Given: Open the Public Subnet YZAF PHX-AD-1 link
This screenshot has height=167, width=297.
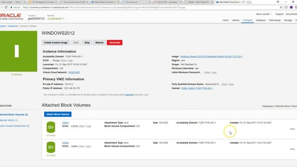Looking at the screenshot, I should (x=197, y=88).
